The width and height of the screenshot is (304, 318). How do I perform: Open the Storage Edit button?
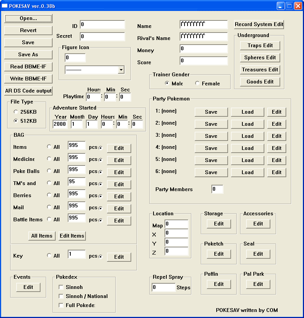tap(219, 224)
